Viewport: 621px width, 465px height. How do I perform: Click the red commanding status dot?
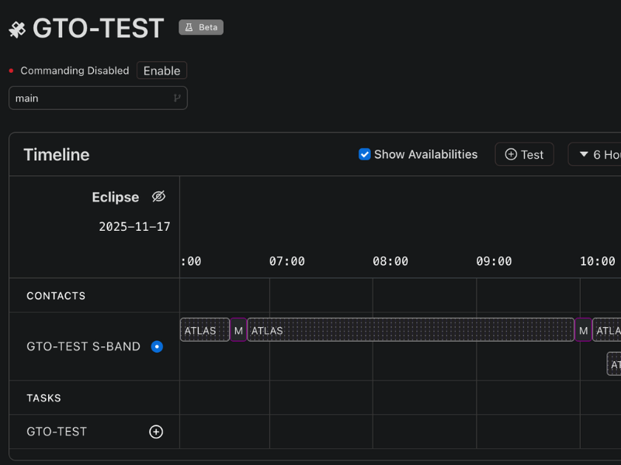(x=11, y=71)
